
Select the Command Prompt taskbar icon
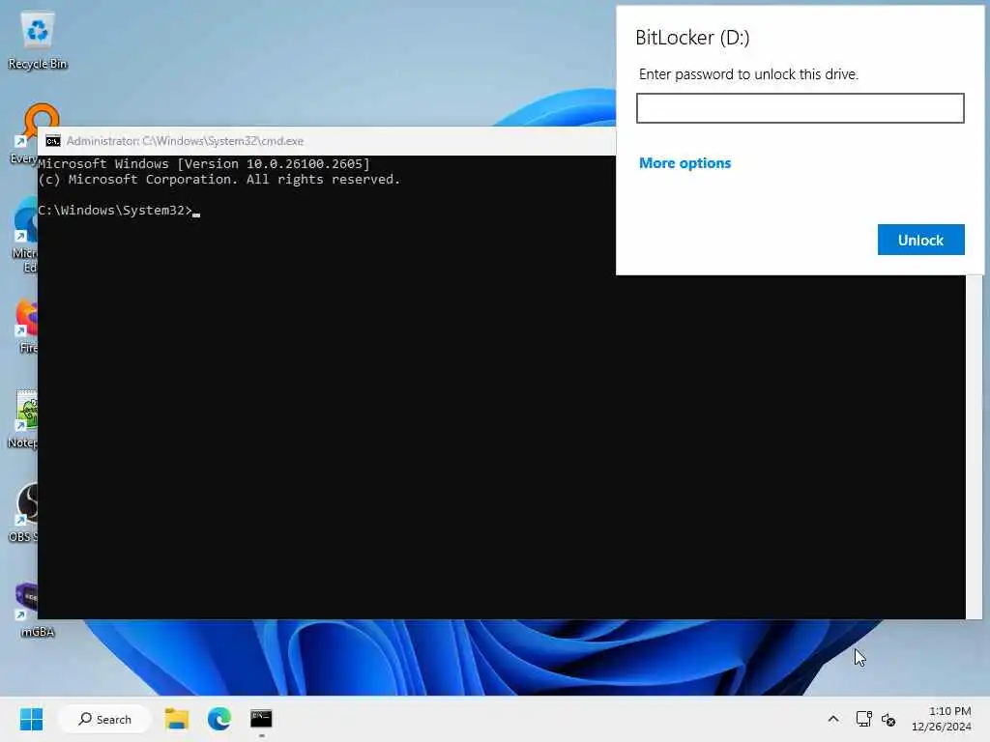(261, 719)
